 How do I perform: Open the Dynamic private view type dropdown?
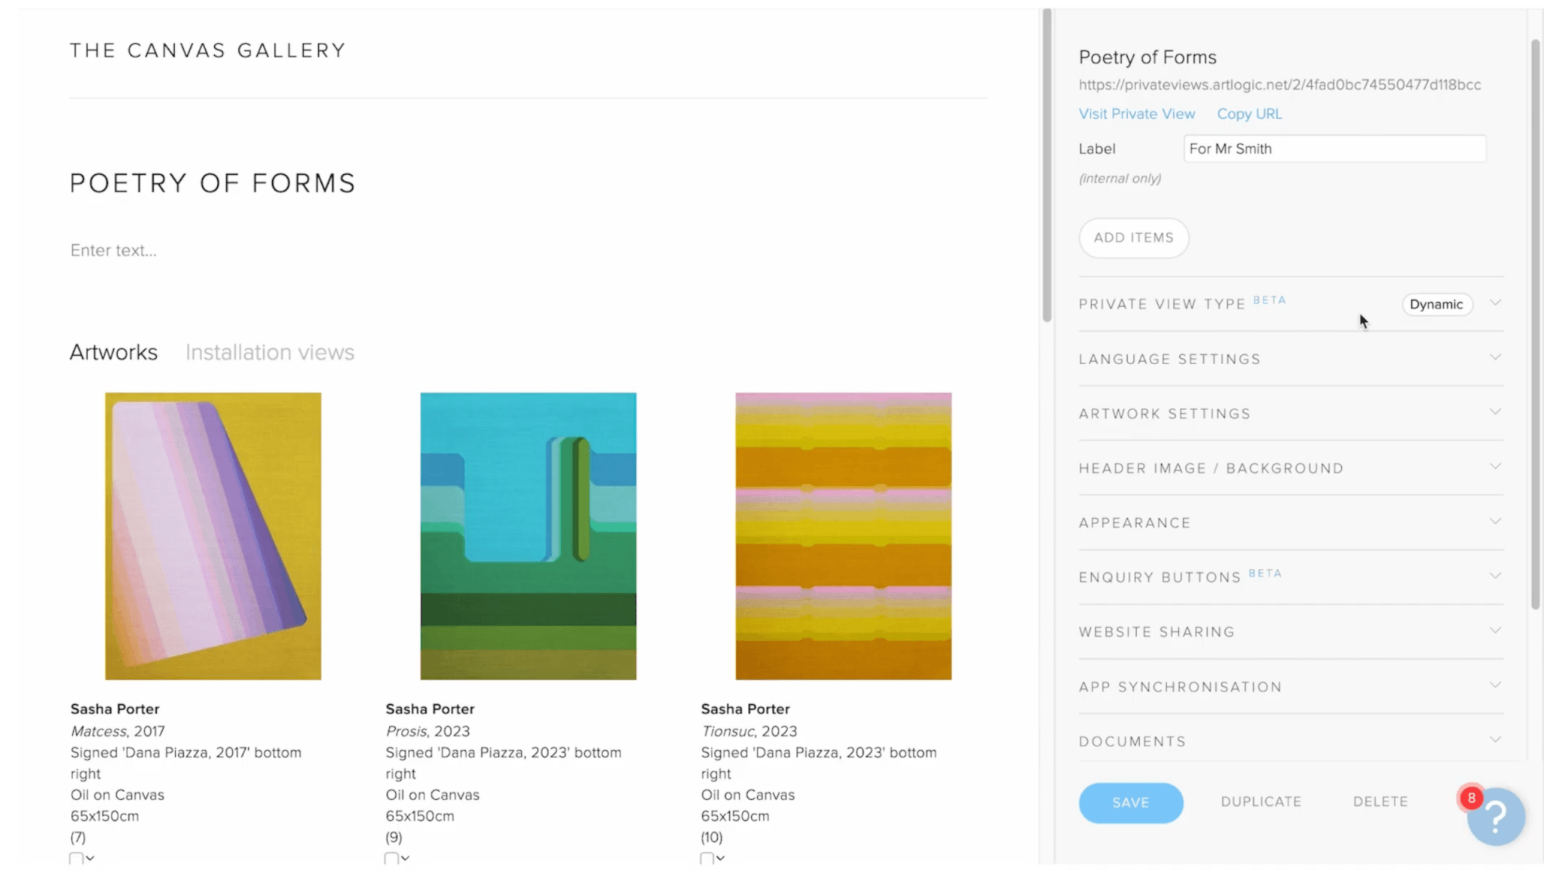[x=1436, y=304]
